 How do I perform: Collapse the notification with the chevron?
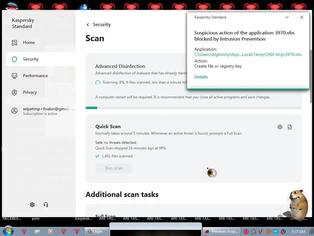287,17
